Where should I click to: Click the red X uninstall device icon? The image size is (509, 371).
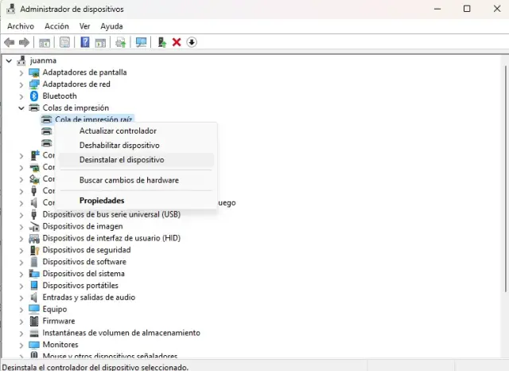(x=177, y=42)
